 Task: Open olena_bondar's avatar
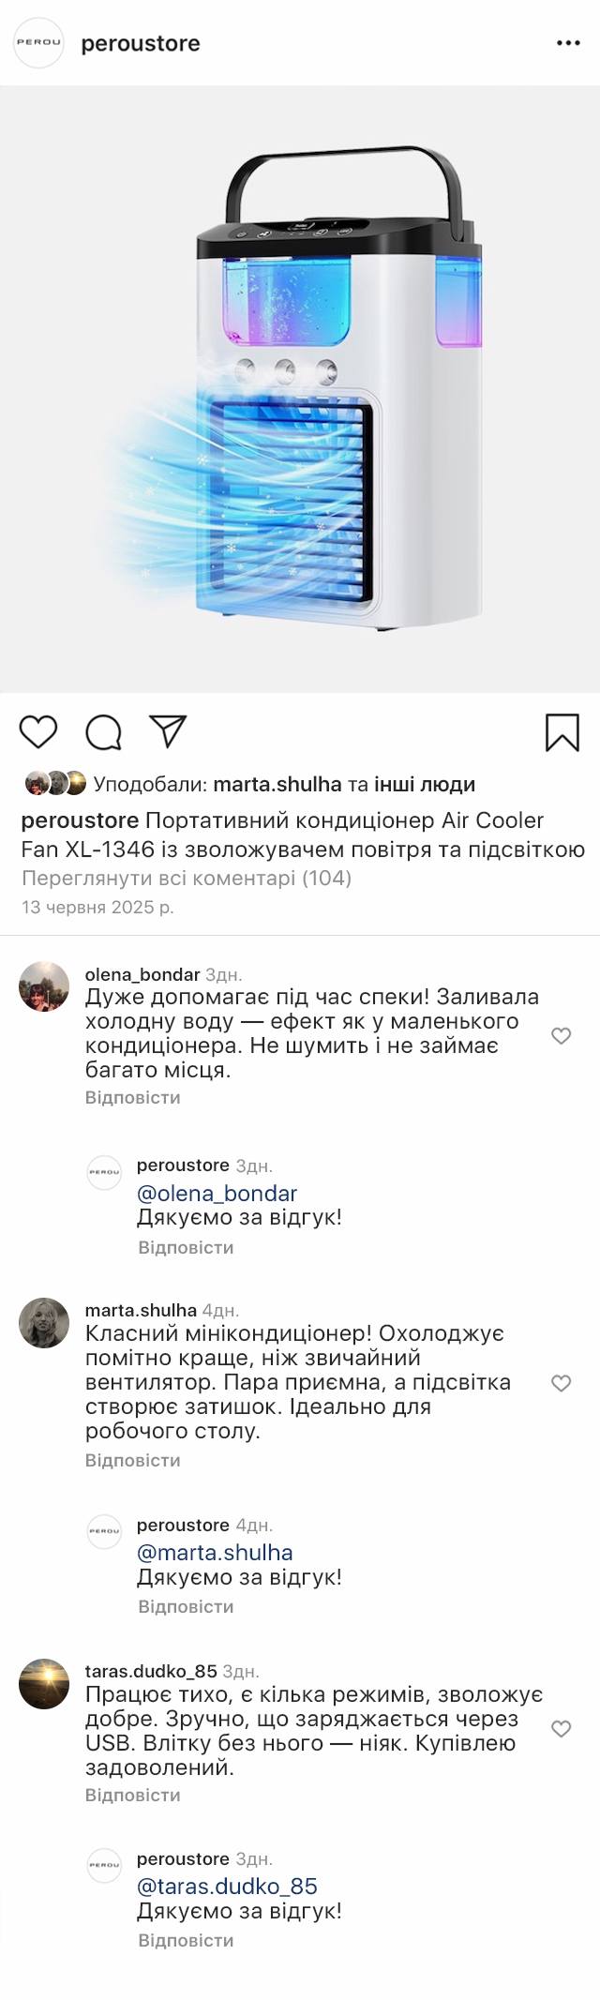pyautogui.click(x=44, y=986)
